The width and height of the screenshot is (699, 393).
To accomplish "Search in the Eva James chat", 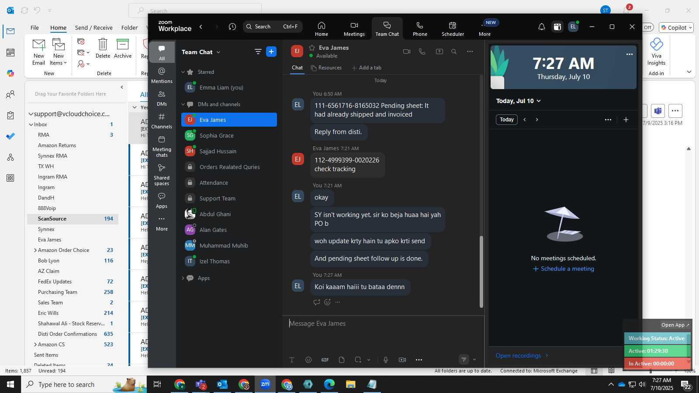I will 454,52.
